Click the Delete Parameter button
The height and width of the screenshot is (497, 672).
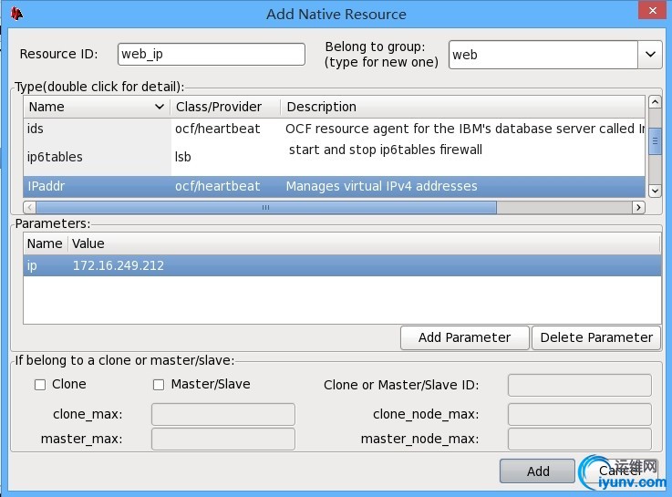(x=596, y=337)
